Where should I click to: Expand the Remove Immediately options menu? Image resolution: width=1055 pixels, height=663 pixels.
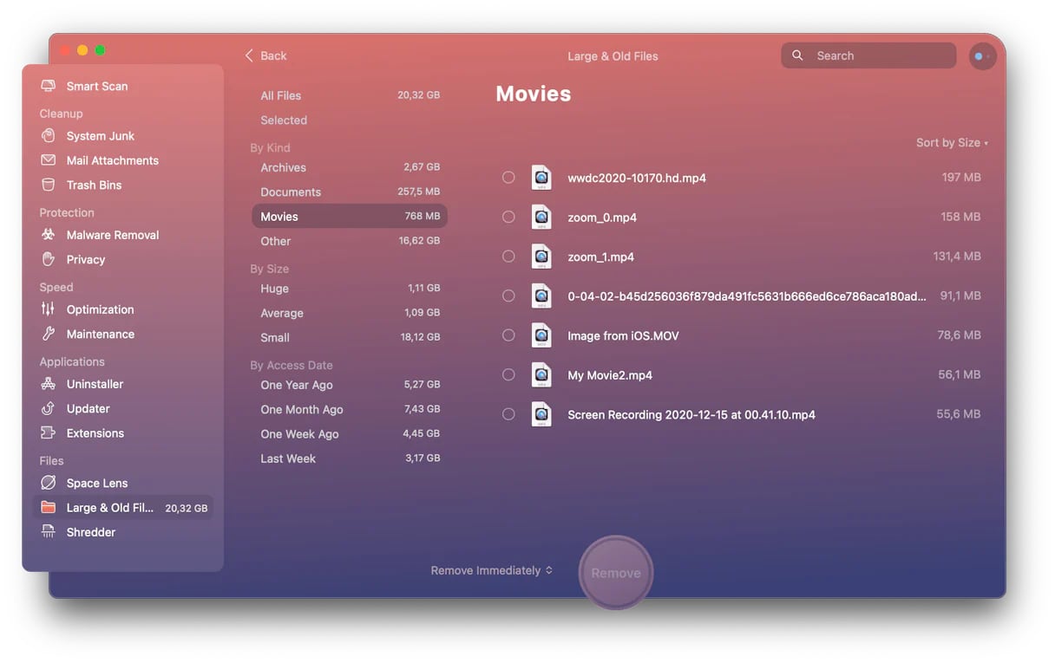point(491,570)
